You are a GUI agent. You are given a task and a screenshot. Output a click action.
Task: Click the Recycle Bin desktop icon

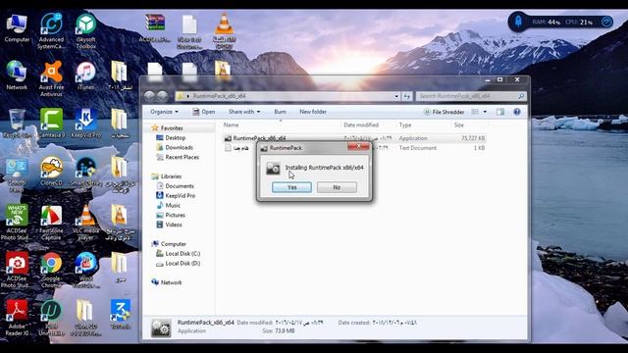coord(17,124)
